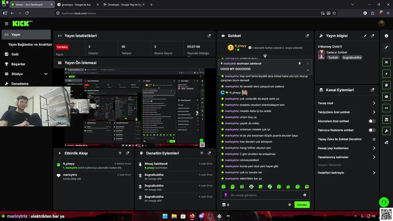Open maricytrix profile in Etkinlik Akışı
The image size is (393, 221).
(70, 175)
